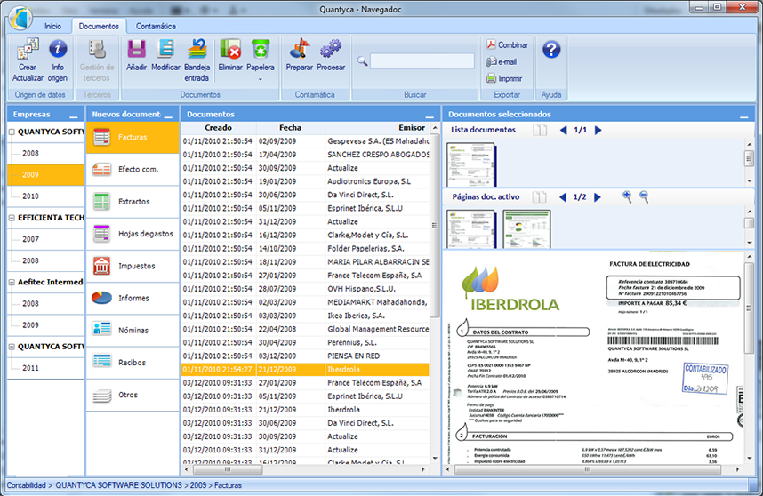Select the Otros category

click(133, 395)
